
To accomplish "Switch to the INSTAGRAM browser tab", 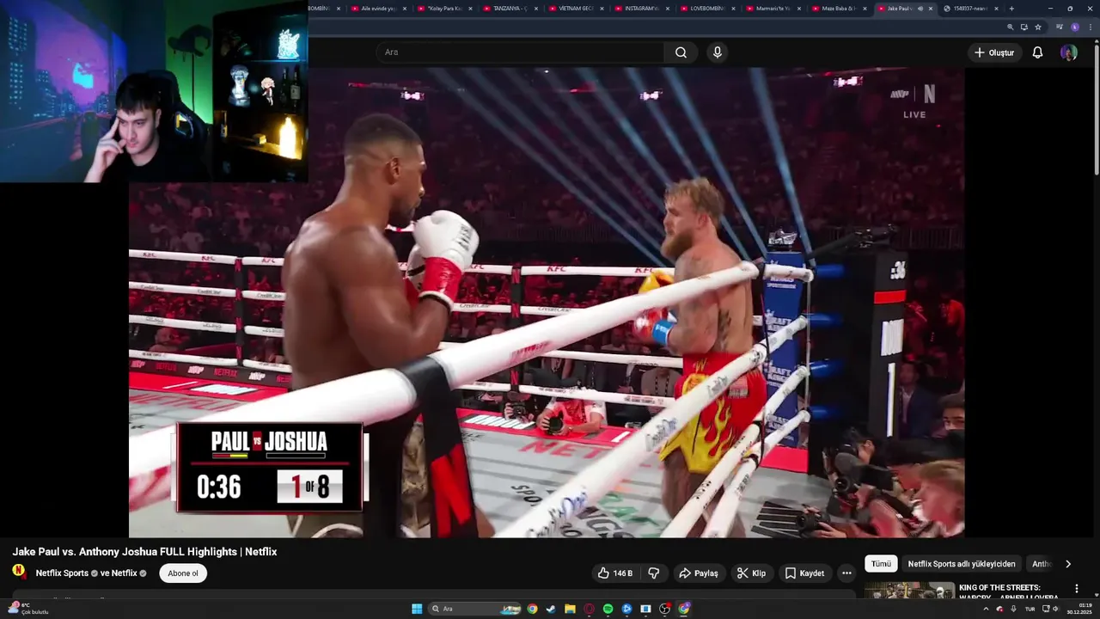I will 642,9.
